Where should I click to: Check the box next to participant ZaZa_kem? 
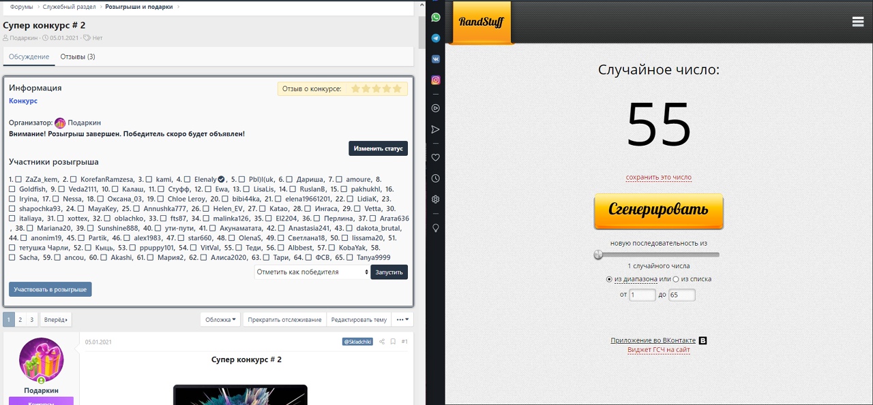[x=19, y=179]
